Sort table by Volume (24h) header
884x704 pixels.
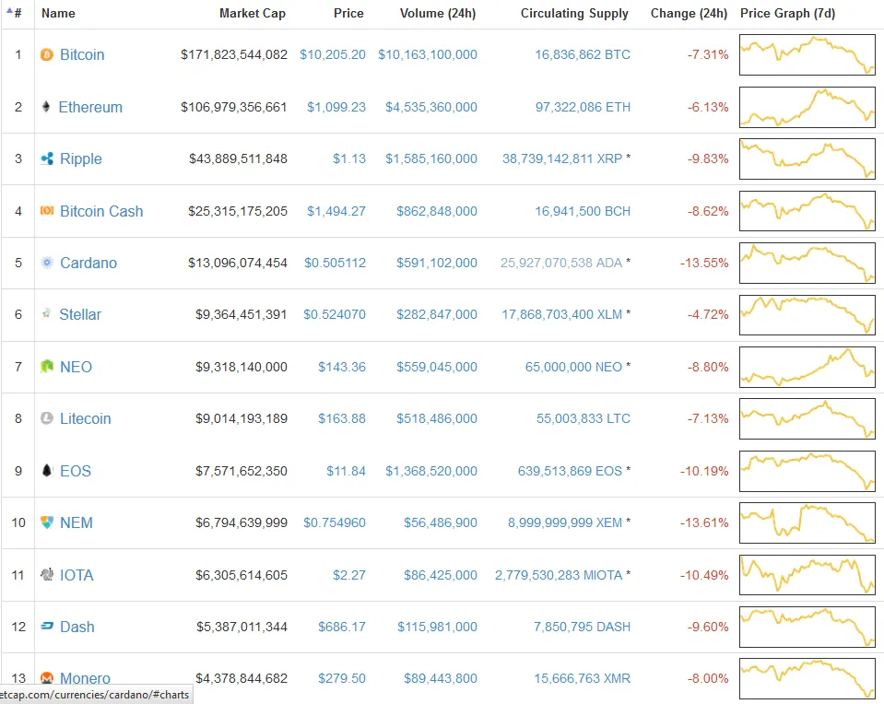[438, 13]
